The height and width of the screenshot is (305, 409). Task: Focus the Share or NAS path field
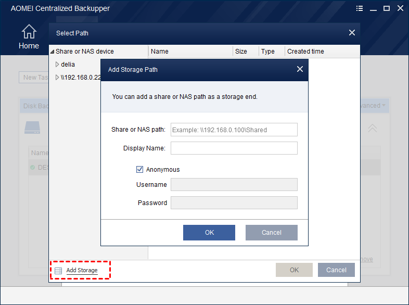coord(234,130)
